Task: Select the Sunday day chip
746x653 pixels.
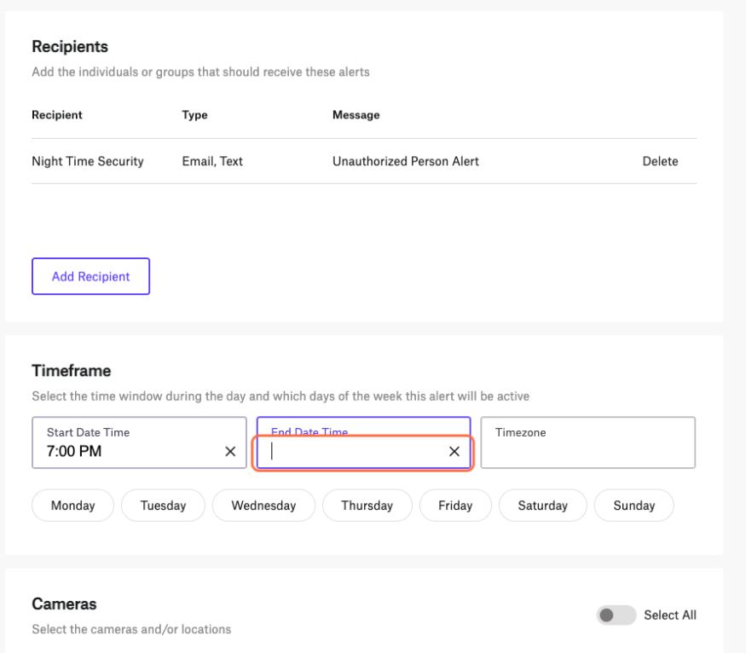Action: coord(634,505)
